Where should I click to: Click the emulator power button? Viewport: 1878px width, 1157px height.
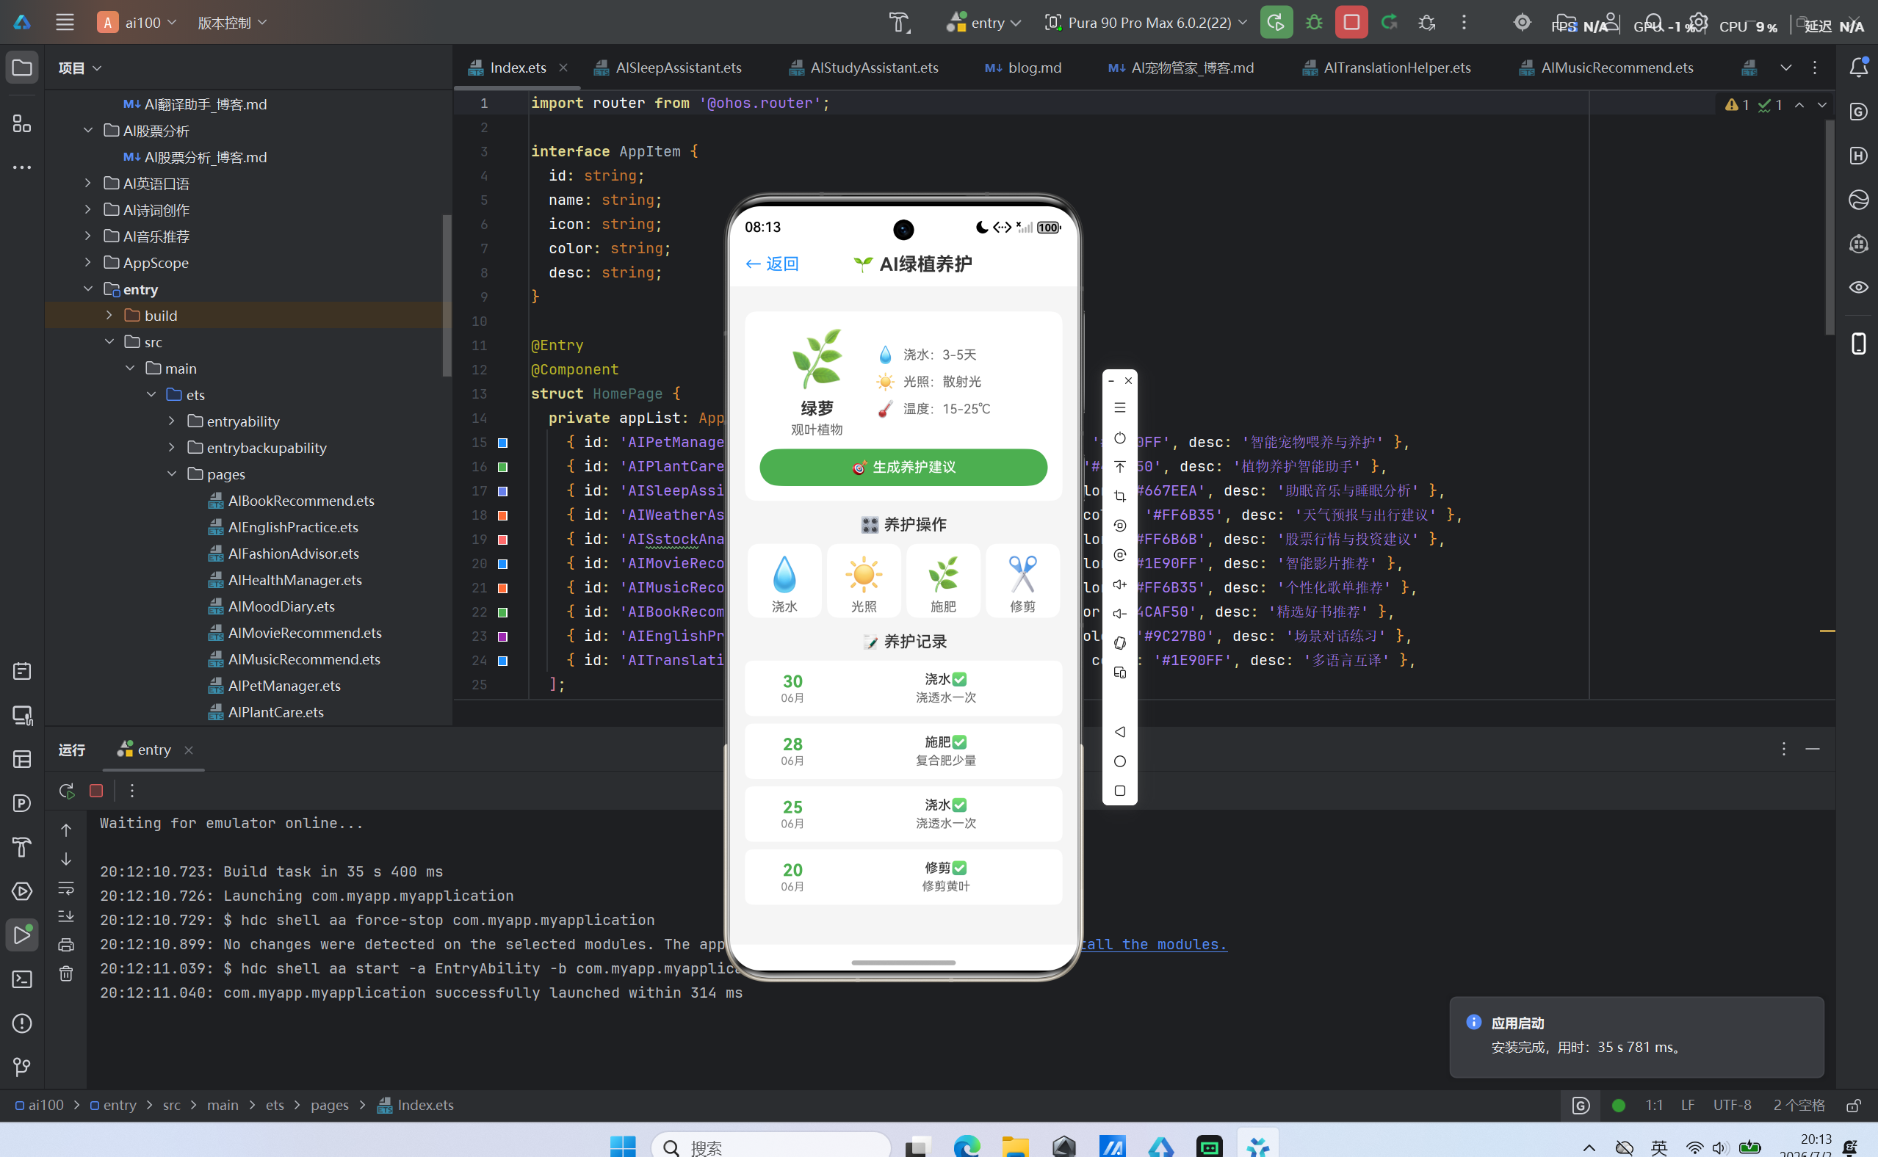click(1119, 438)
